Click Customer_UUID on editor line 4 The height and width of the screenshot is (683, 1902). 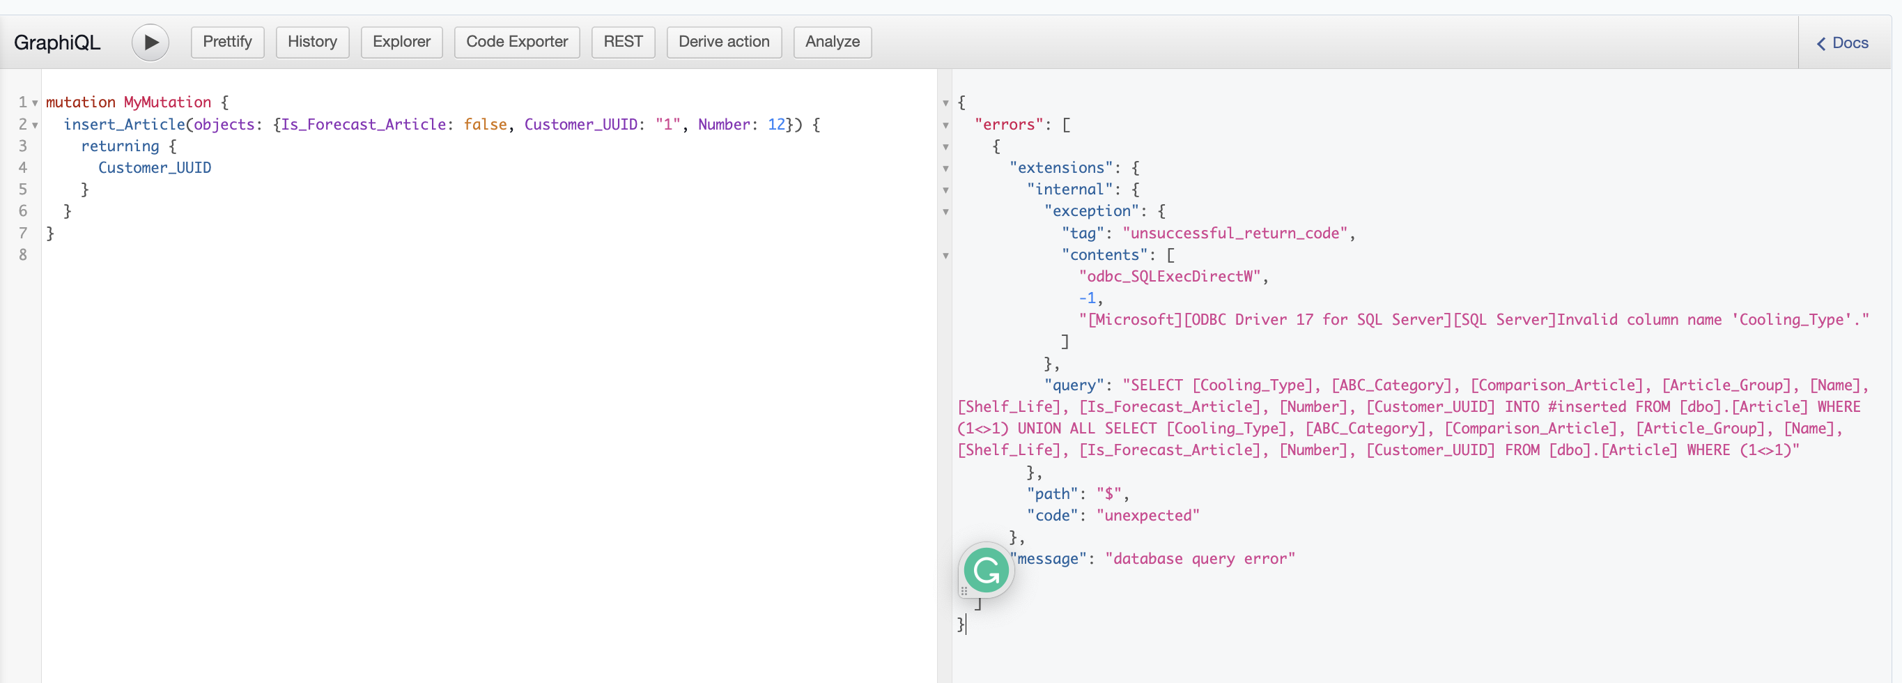pos(155,167)
